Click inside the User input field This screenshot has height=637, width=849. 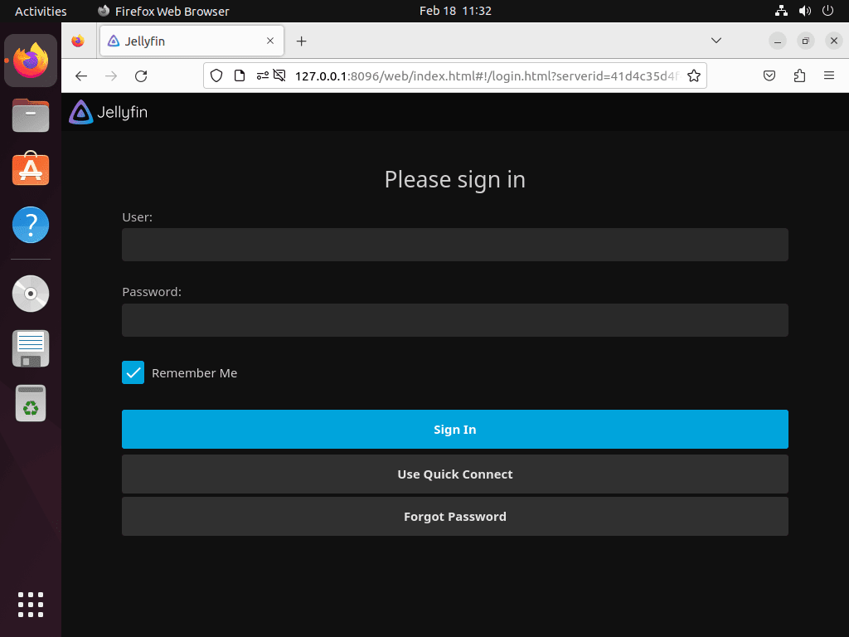(x=454, y=244)
